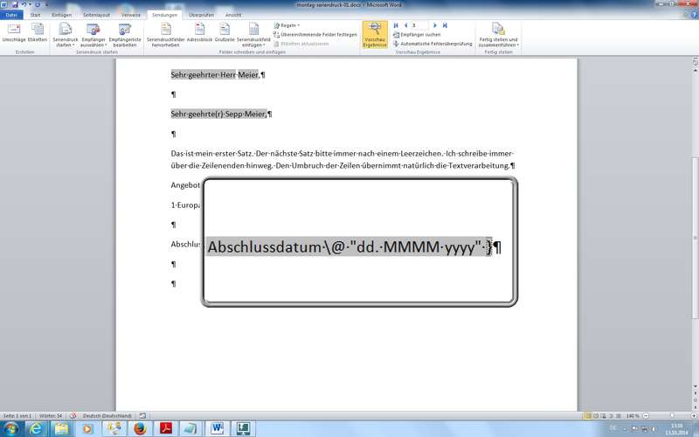Screen dimensions: 699x437
Task: Click the zoom out minus button
Action: 646,416
